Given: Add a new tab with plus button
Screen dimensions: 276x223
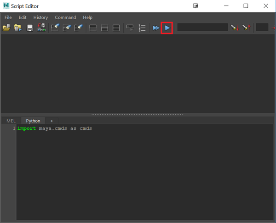Looking at the screenshot, I should (x=52, y=121).
